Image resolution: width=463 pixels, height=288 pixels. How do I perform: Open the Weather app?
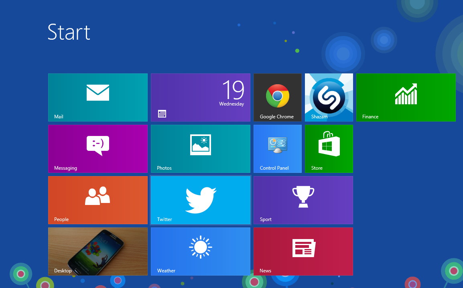[201, 251]
